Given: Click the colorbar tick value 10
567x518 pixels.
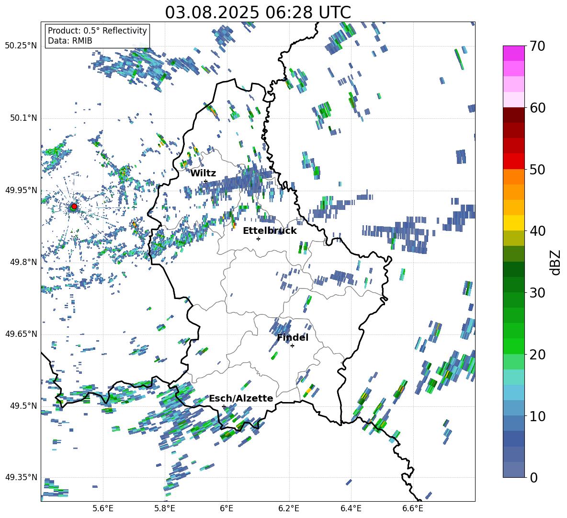Looking at the screenshot, I should coord(537,416).
